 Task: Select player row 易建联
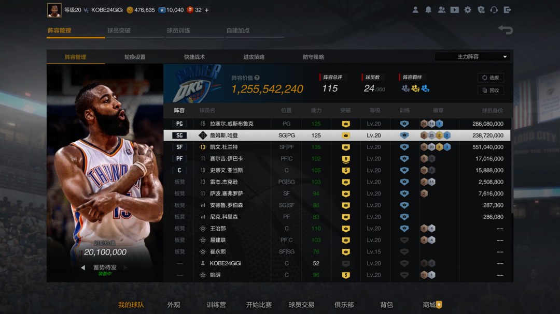point(337,240)
